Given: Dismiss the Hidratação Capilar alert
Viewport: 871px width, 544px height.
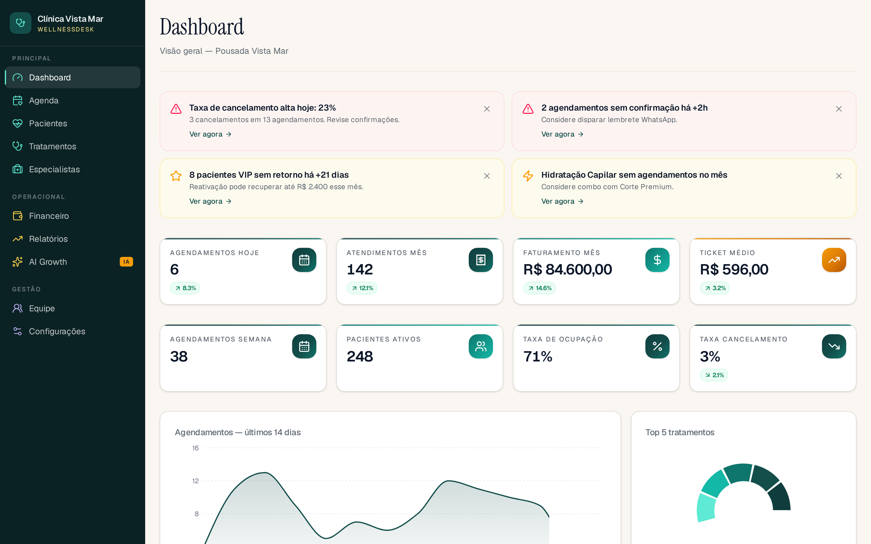Looking at the screenshot, I should tap(839, 176).
